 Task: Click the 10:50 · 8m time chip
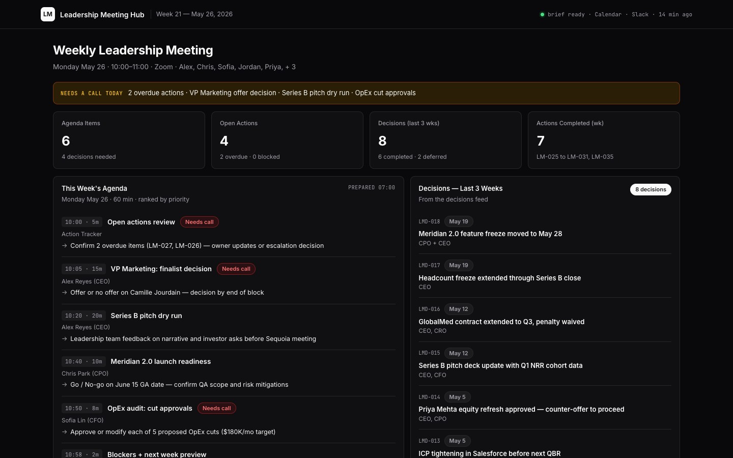[x=82, y=408]
